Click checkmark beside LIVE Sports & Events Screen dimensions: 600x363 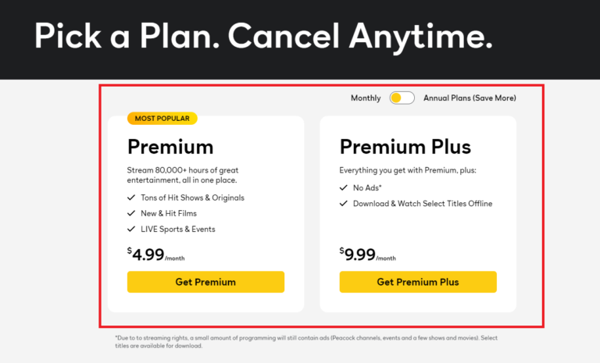pyautogui.click(x=131, y=230)
